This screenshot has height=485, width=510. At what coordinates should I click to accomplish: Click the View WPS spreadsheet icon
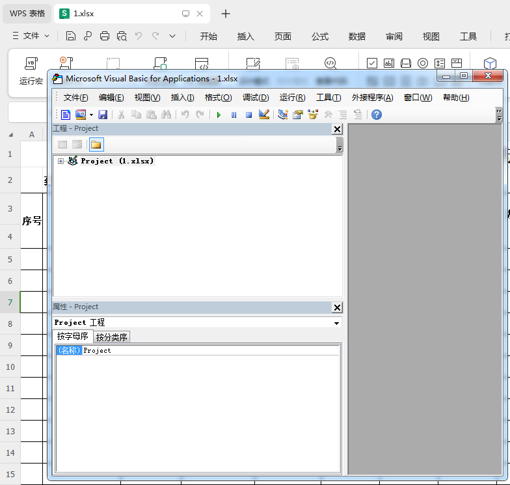[x=65, y=115]
